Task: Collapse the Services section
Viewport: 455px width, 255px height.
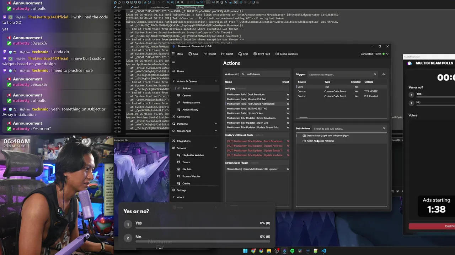Action: (x=216, y=148)
